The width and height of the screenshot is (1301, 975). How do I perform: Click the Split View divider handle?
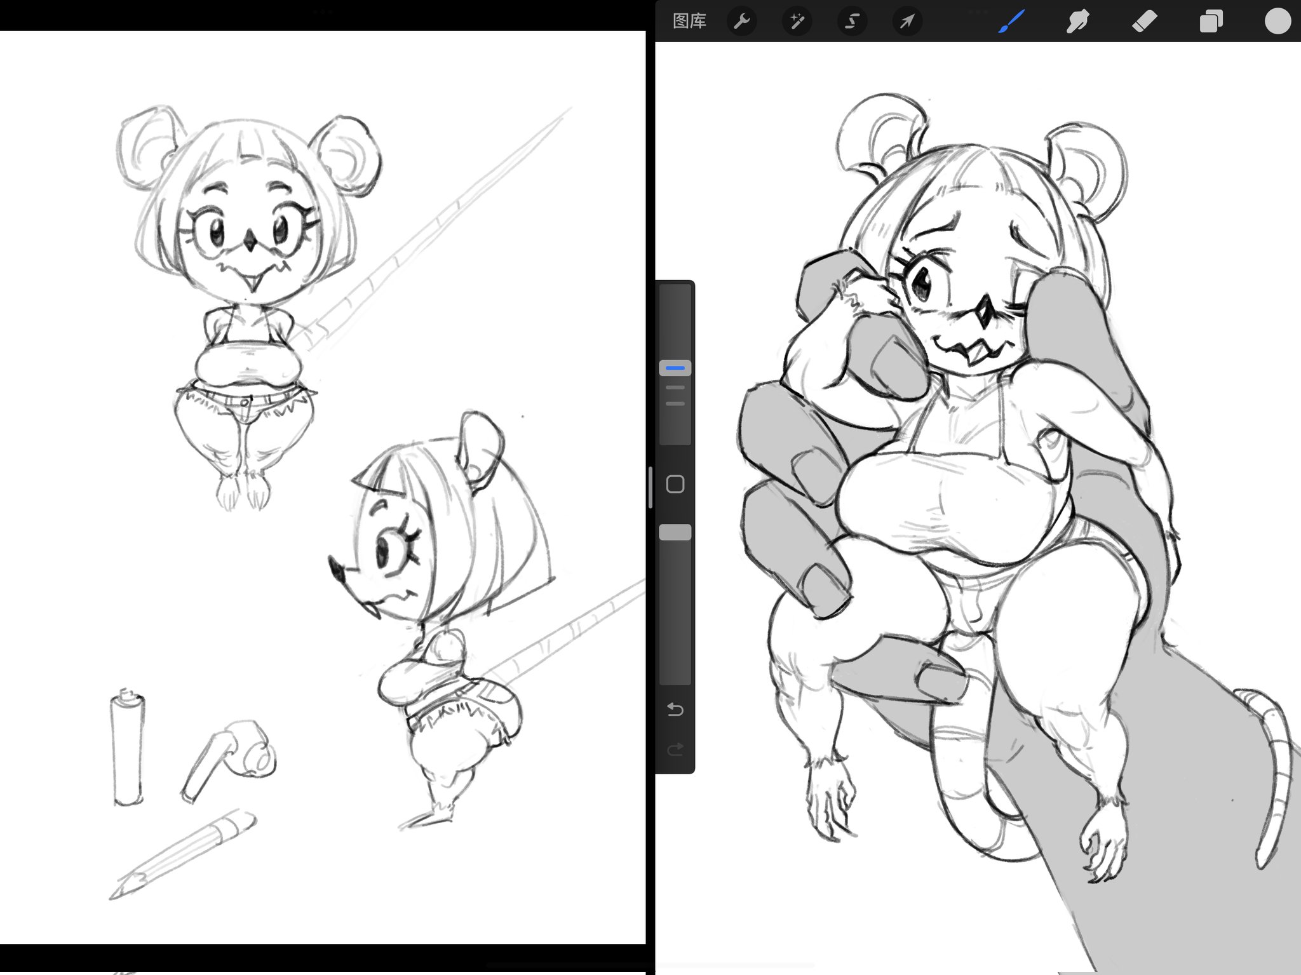tap(650, 487)
